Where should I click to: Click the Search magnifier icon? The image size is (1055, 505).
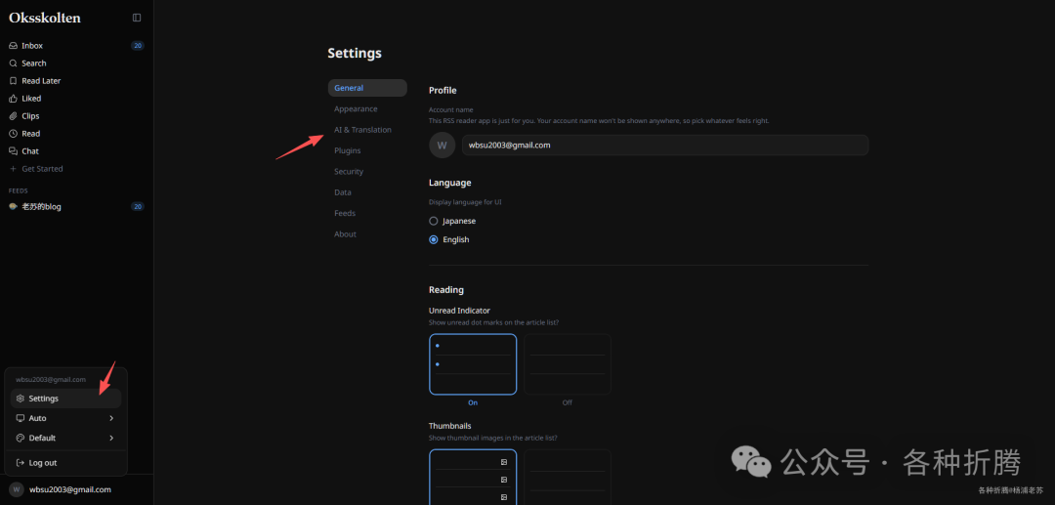[x=13, y=63]
